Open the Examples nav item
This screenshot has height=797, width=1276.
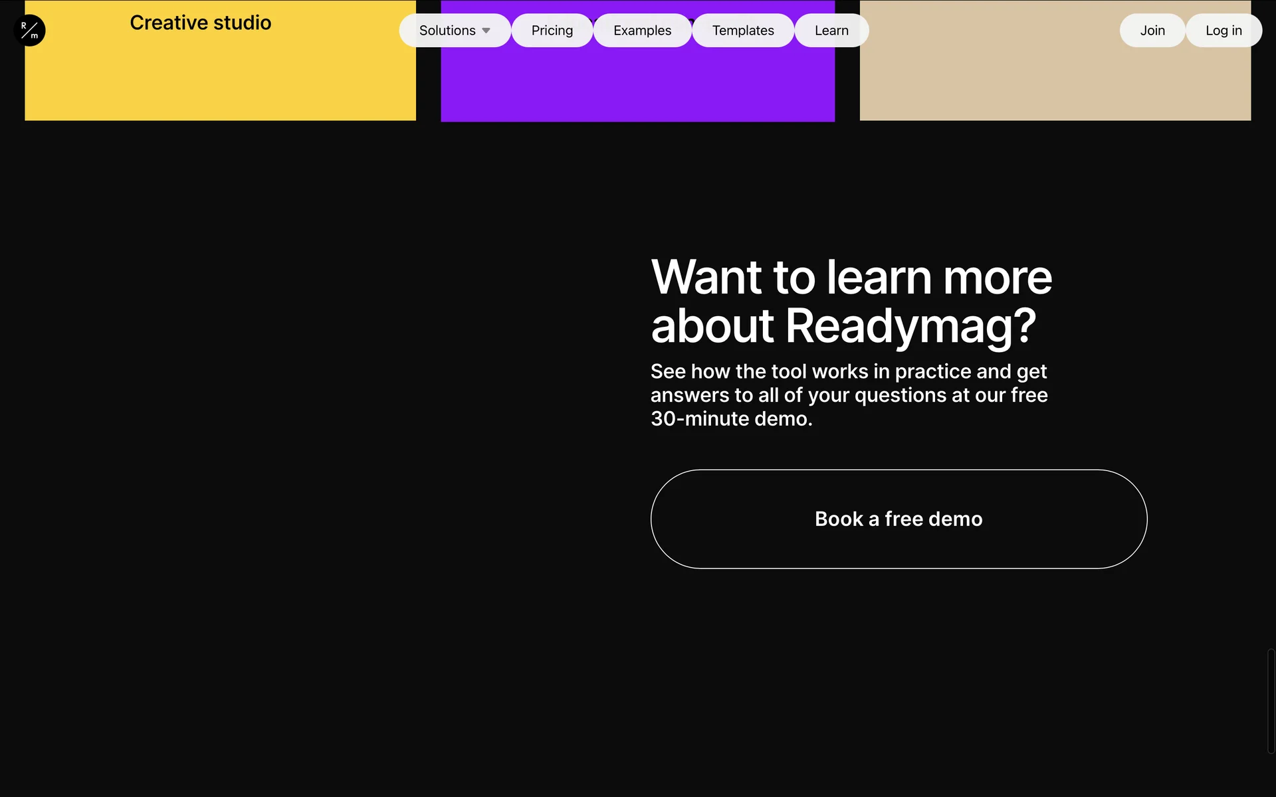tap(642, 31)
